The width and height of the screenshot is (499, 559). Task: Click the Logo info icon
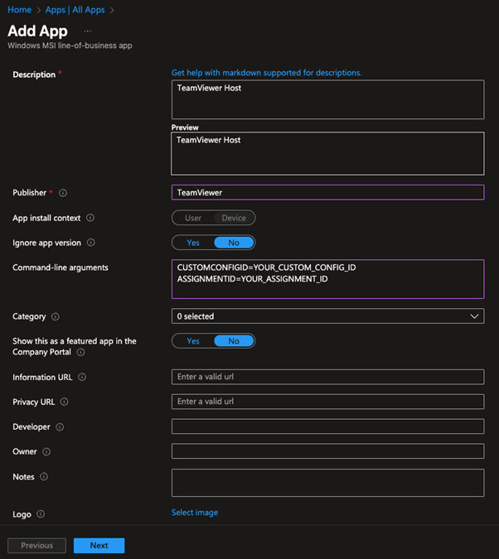coord(41,514)
